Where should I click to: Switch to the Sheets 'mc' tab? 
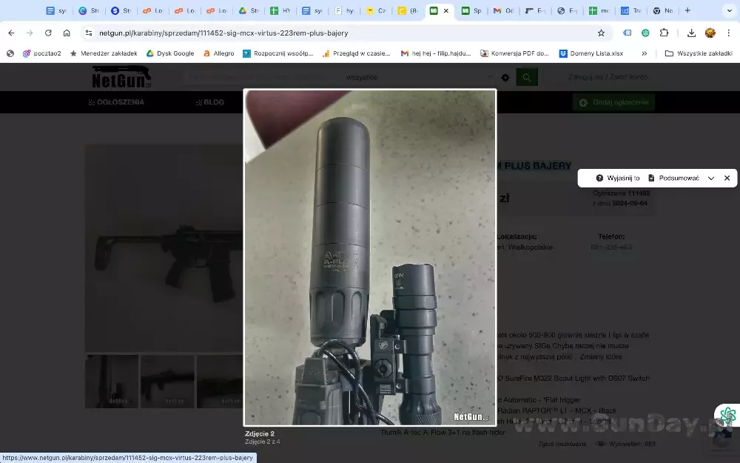tap(599, 10)
